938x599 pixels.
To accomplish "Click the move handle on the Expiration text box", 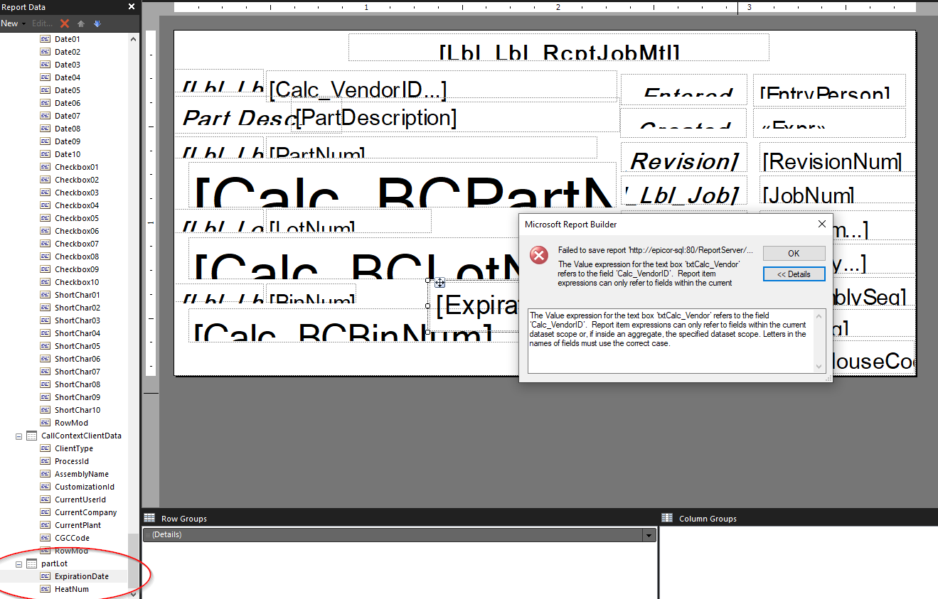I will 439,283.
